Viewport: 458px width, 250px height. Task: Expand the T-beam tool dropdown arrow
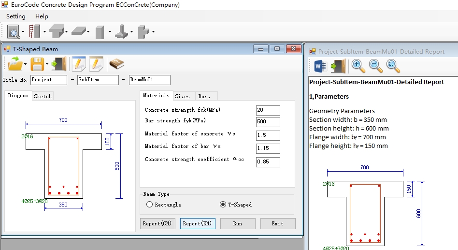click(x=66, y=31)
